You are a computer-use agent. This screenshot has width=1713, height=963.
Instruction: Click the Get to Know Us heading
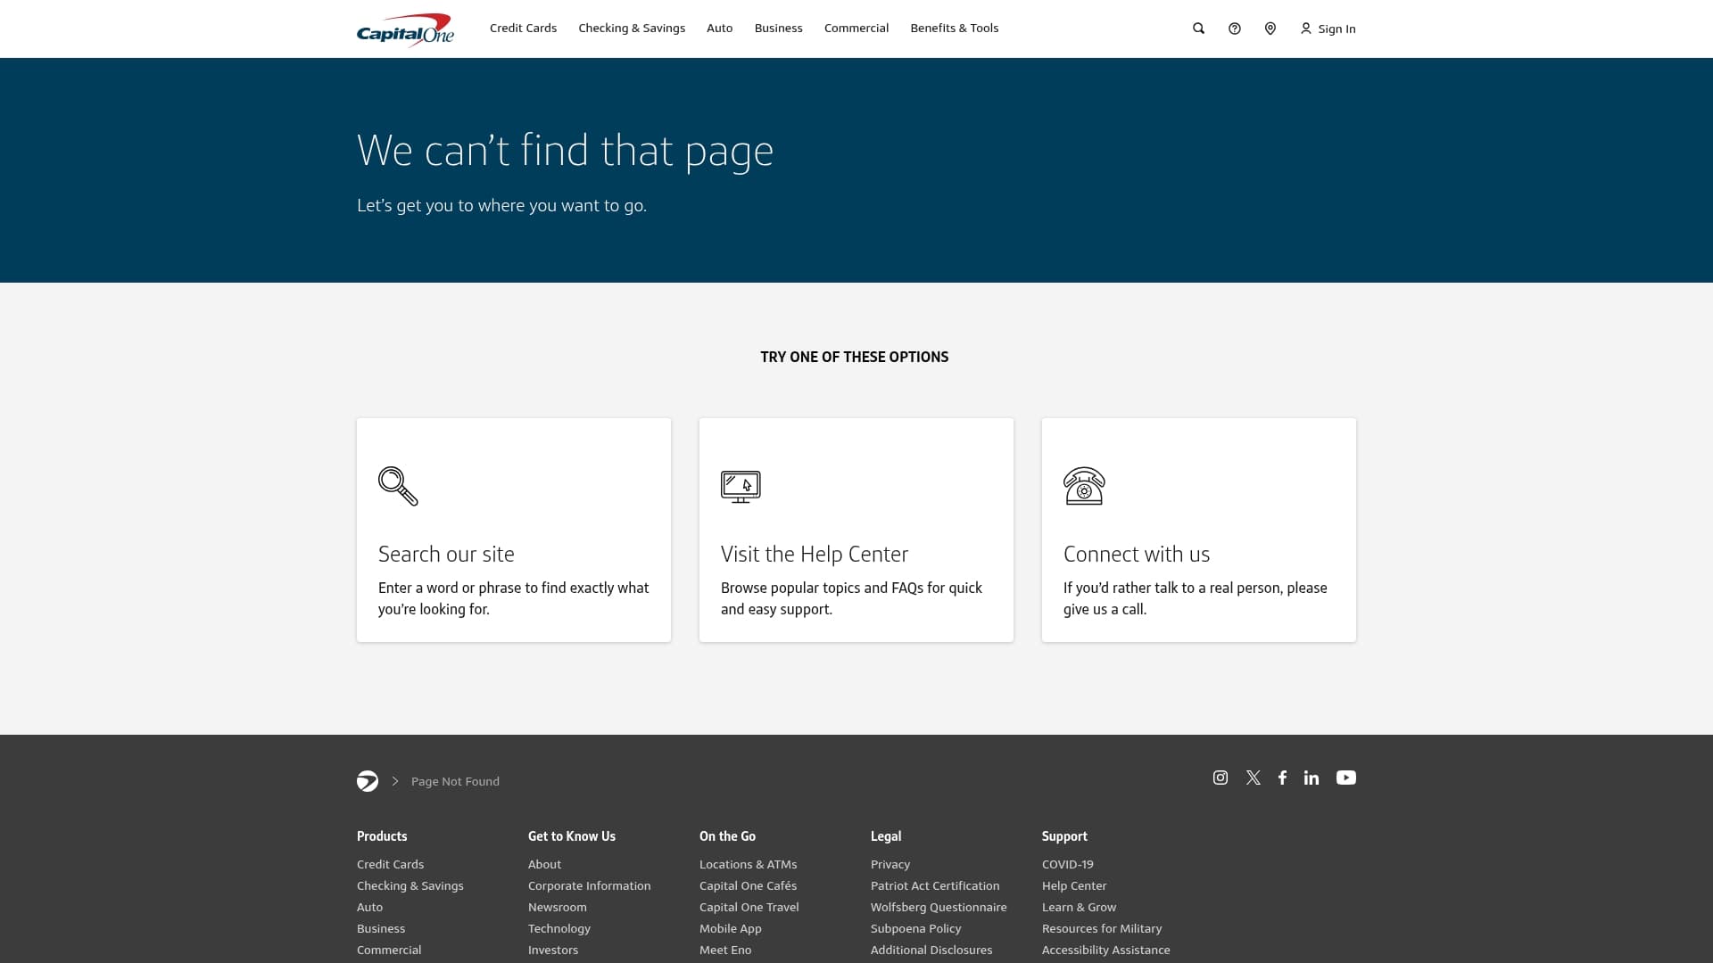(571, 836)
